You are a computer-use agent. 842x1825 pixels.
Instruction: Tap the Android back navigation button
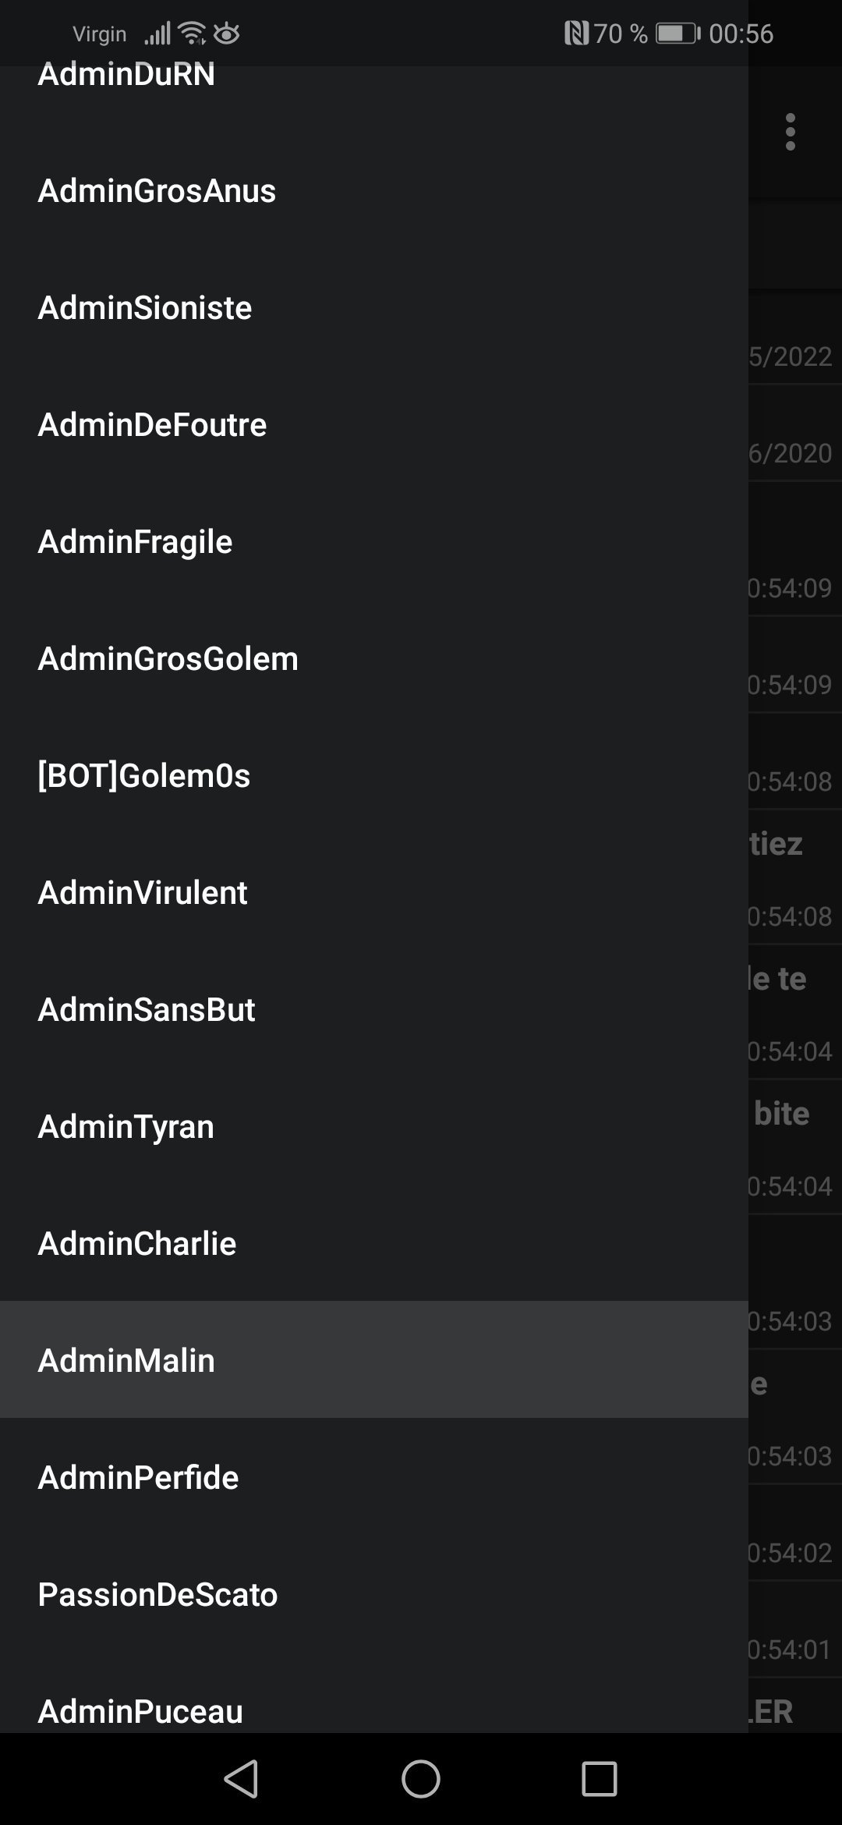[242, 1778]
